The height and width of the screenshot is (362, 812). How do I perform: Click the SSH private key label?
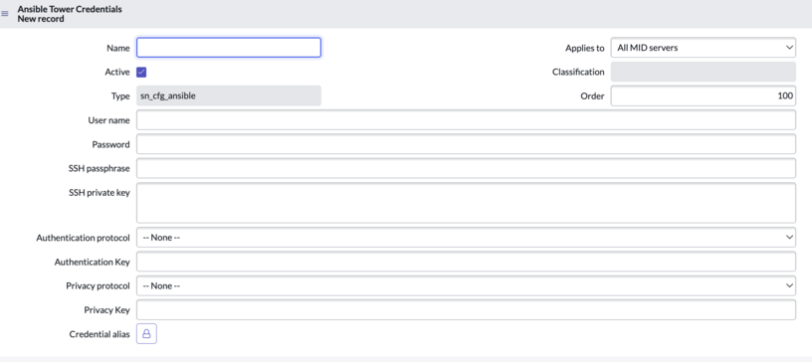coord(100,193)
